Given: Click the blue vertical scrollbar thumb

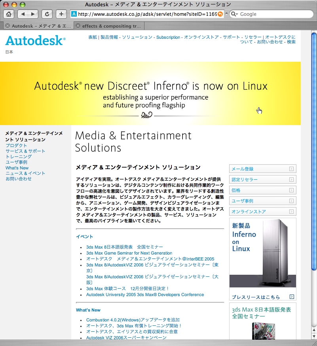Looking at the screenshot, I should [314, 151].
